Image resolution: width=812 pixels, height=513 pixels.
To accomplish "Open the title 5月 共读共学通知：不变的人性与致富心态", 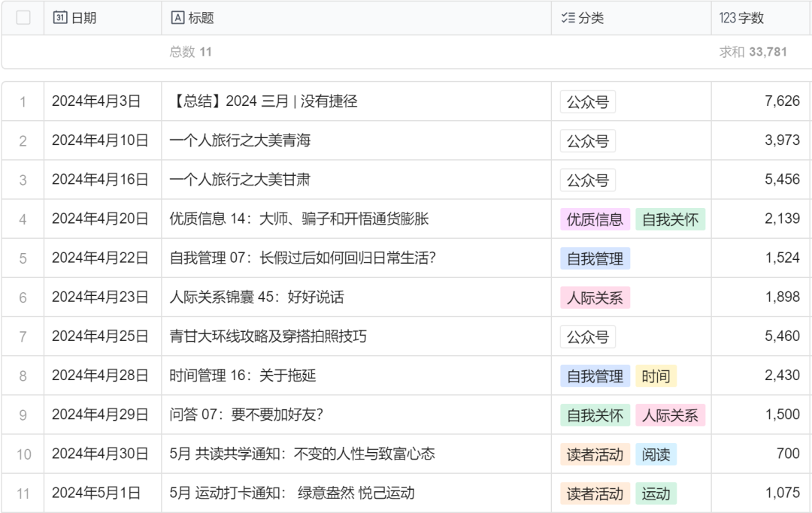I will (302, 454).
